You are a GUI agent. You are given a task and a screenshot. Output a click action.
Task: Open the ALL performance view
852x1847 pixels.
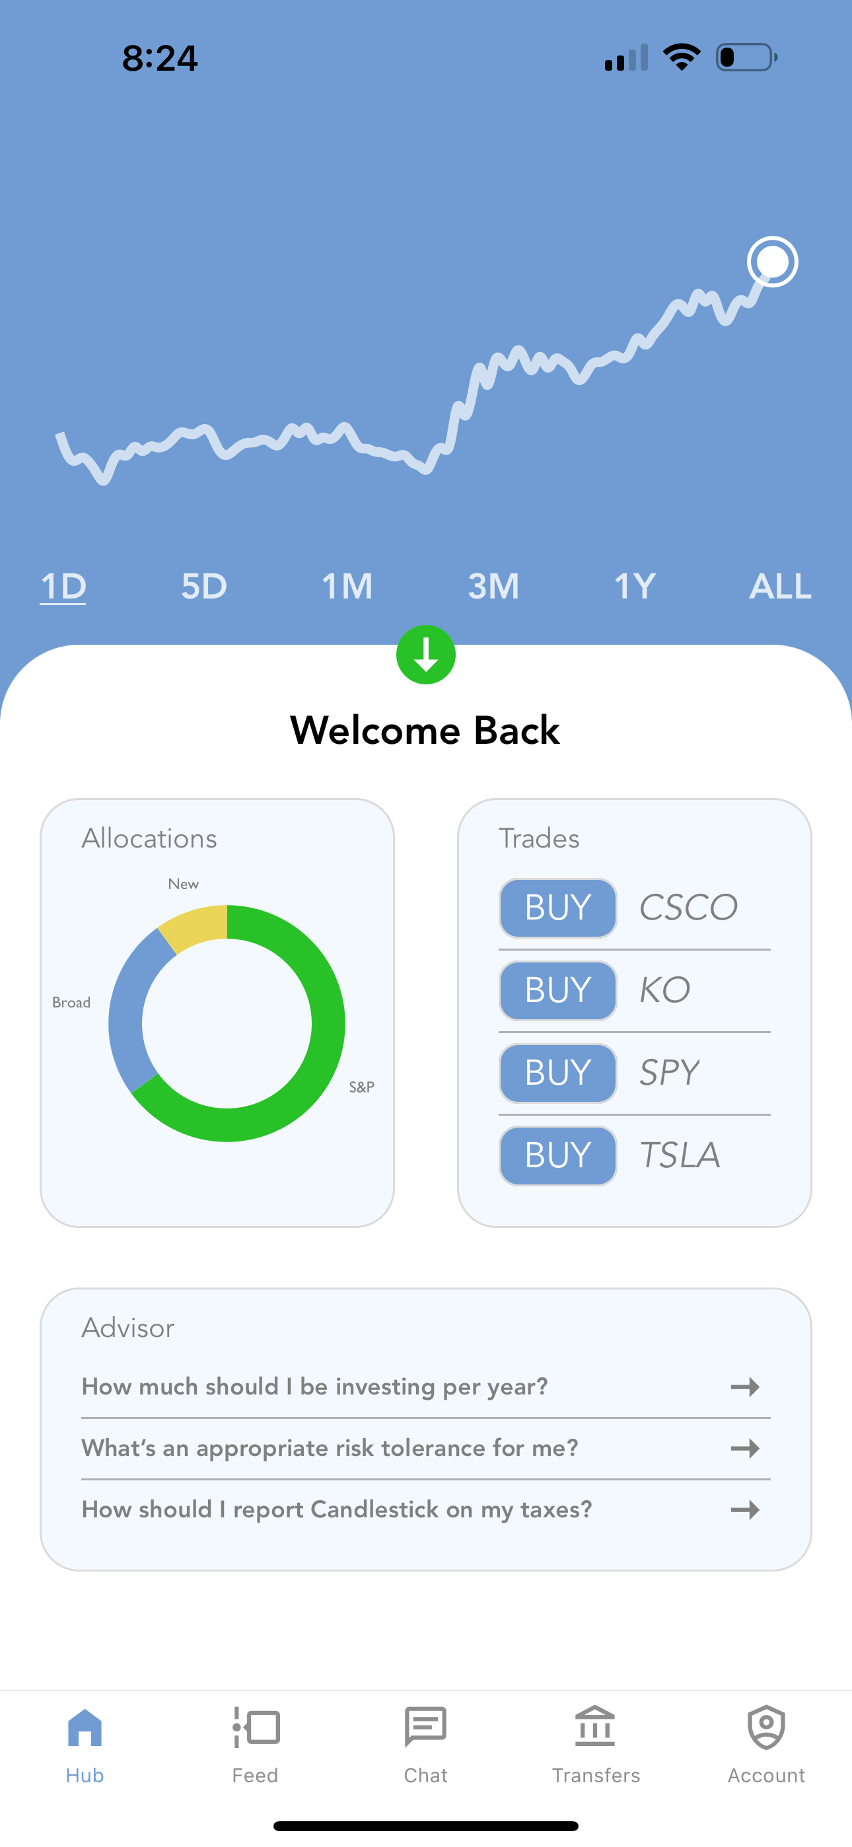coord(780,586)
